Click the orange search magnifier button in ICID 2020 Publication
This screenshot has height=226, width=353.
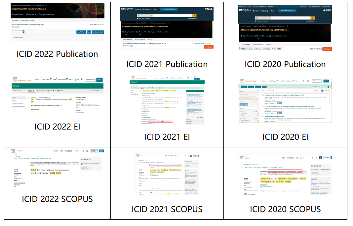click(x=313, y=18)
